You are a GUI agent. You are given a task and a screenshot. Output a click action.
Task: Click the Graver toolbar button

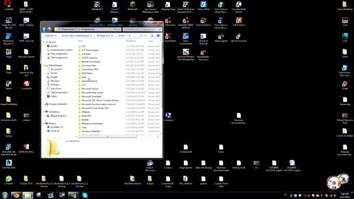coord(122,35)
